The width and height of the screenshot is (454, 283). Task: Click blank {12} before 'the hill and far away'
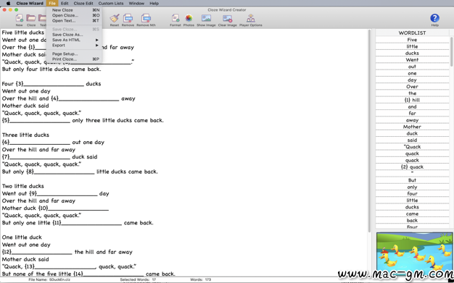tap(37, 252)
